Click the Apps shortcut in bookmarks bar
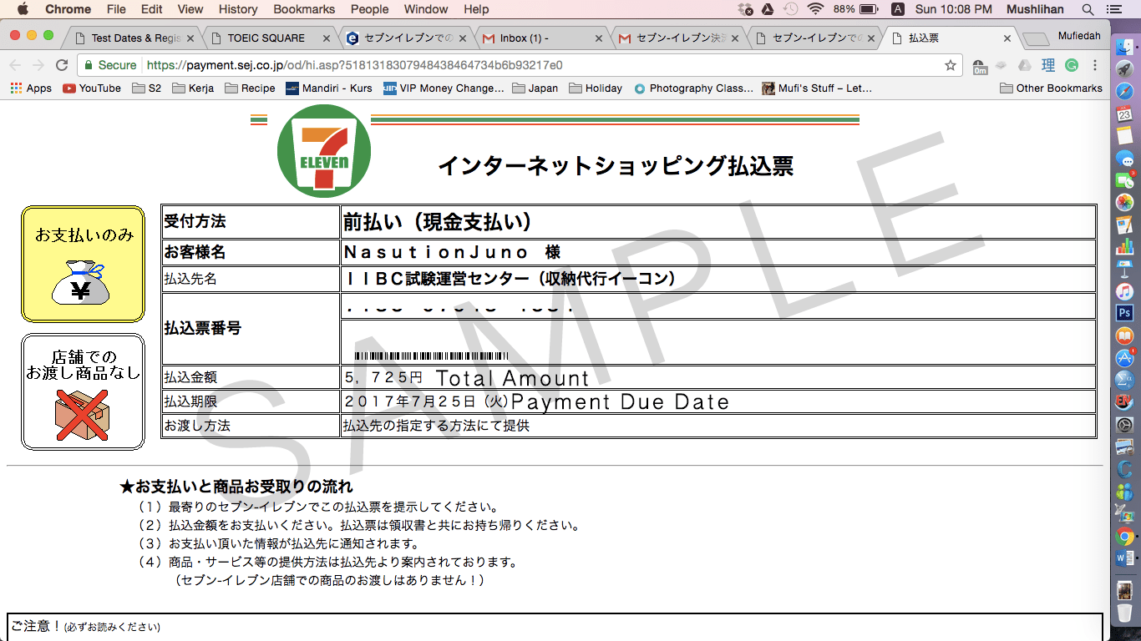The height and width of the screenshot is (641, 1141). (30, 88)
